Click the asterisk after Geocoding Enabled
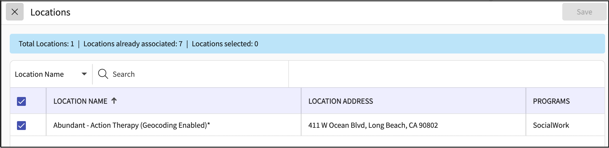 pyautogui.click(x=209, y=124)
